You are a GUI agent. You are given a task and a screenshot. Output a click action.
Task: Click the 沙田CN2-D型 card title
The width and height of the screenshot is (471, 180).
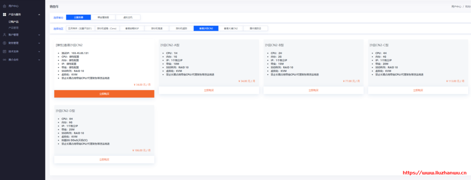click(x=65, y=111)
